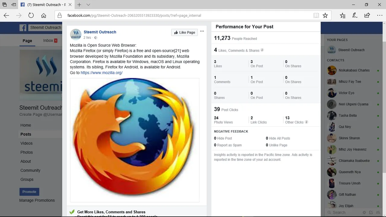Click info icon beside Likes, Comments & Shares
The width and height of the screenshot is (386, 217).
pyautogui.click(x=262, y=50)
